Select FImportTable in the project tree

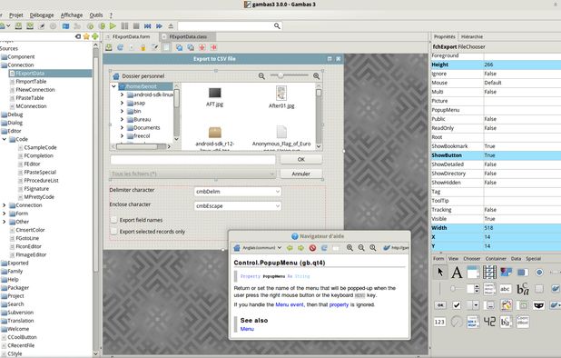(x=32, y=81)
